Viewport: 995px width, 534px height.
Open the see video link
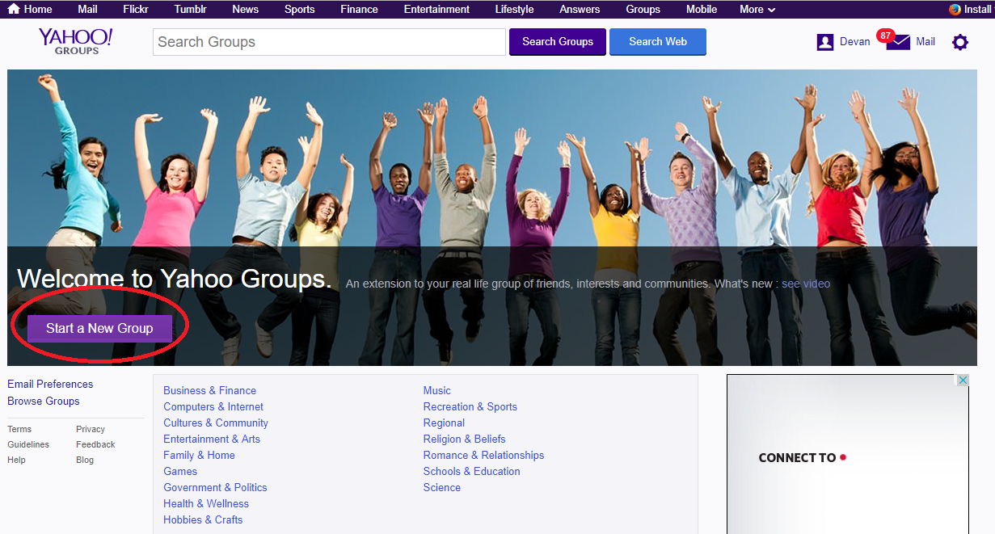click(806, 284)
